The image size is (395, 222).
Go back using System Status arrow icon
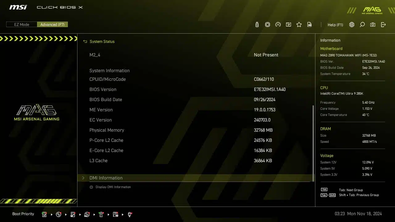point(85,41)
